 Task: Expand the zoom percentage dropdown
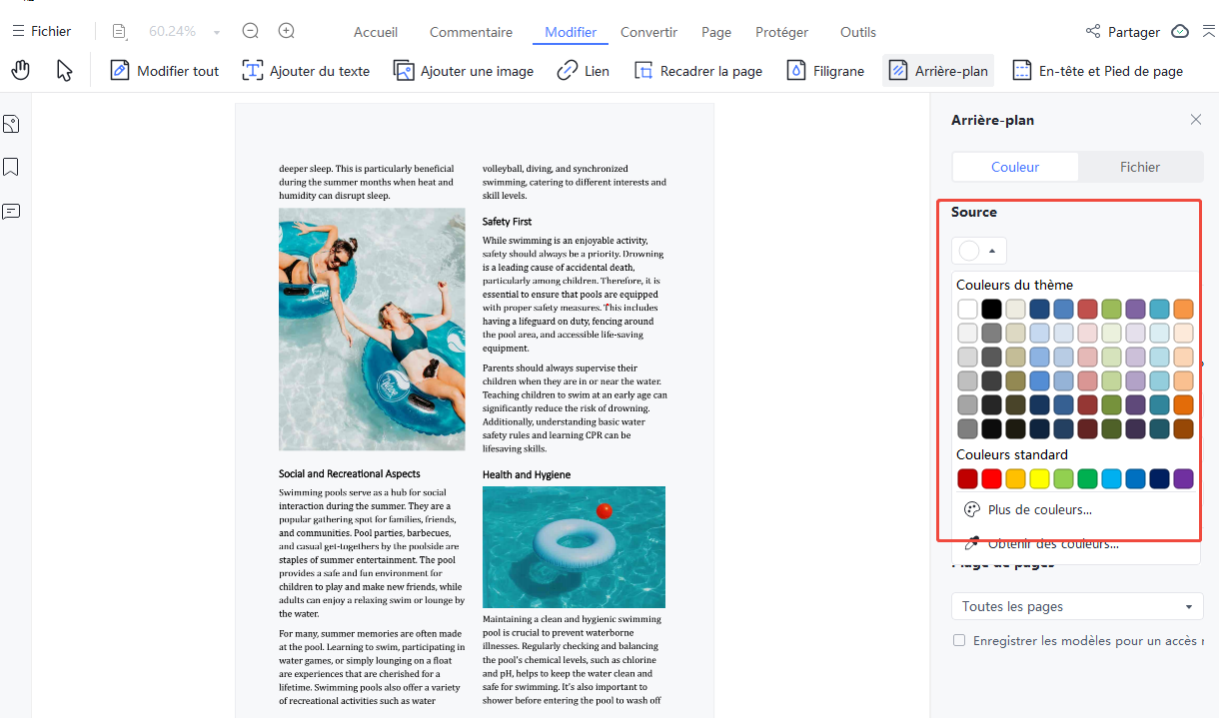[x=217, y=32]
